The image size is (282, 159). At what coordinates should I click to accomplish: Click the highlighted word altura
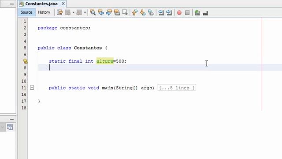(105, 61)
